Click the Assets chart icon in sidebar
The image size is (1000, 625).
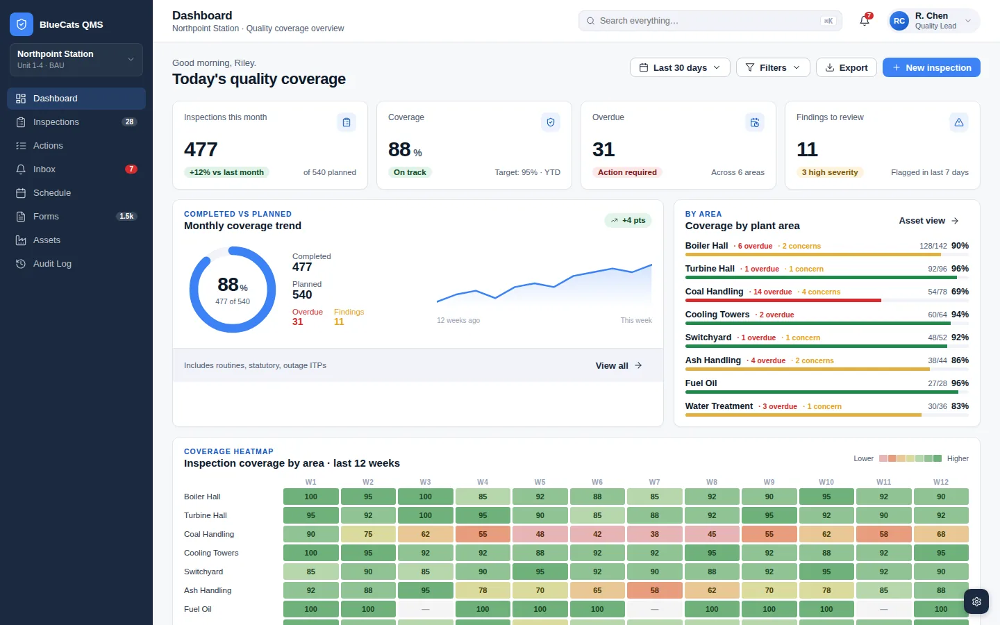(x=21, y=240)
